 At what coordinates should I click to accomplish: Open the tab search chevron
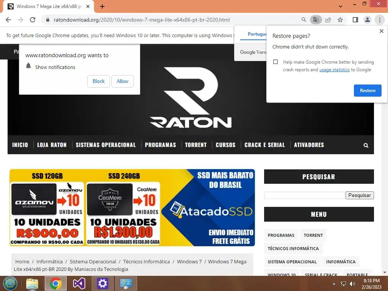pos(341,6)
